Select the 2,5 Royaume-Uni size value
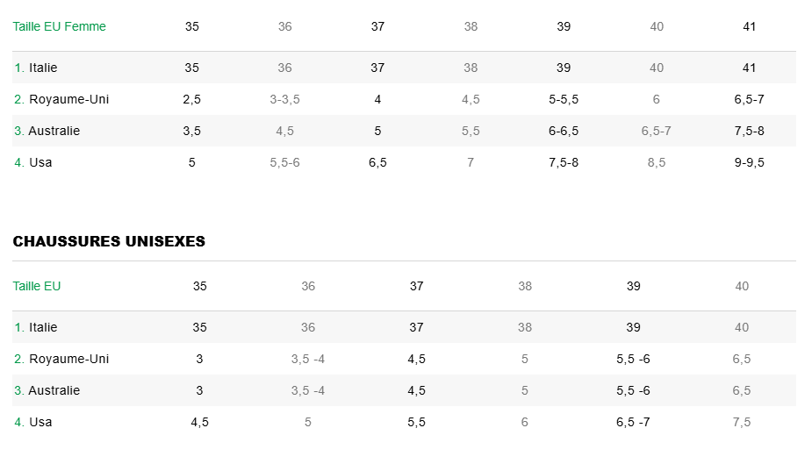The width and height of the screenshot is (812, 471). (192, 99)
